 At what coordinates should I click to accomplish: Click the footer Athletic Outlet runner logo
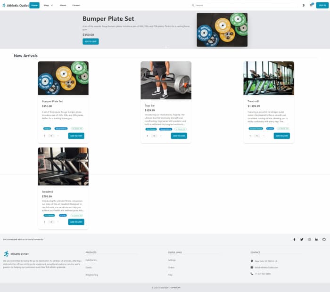pos(6,254)
